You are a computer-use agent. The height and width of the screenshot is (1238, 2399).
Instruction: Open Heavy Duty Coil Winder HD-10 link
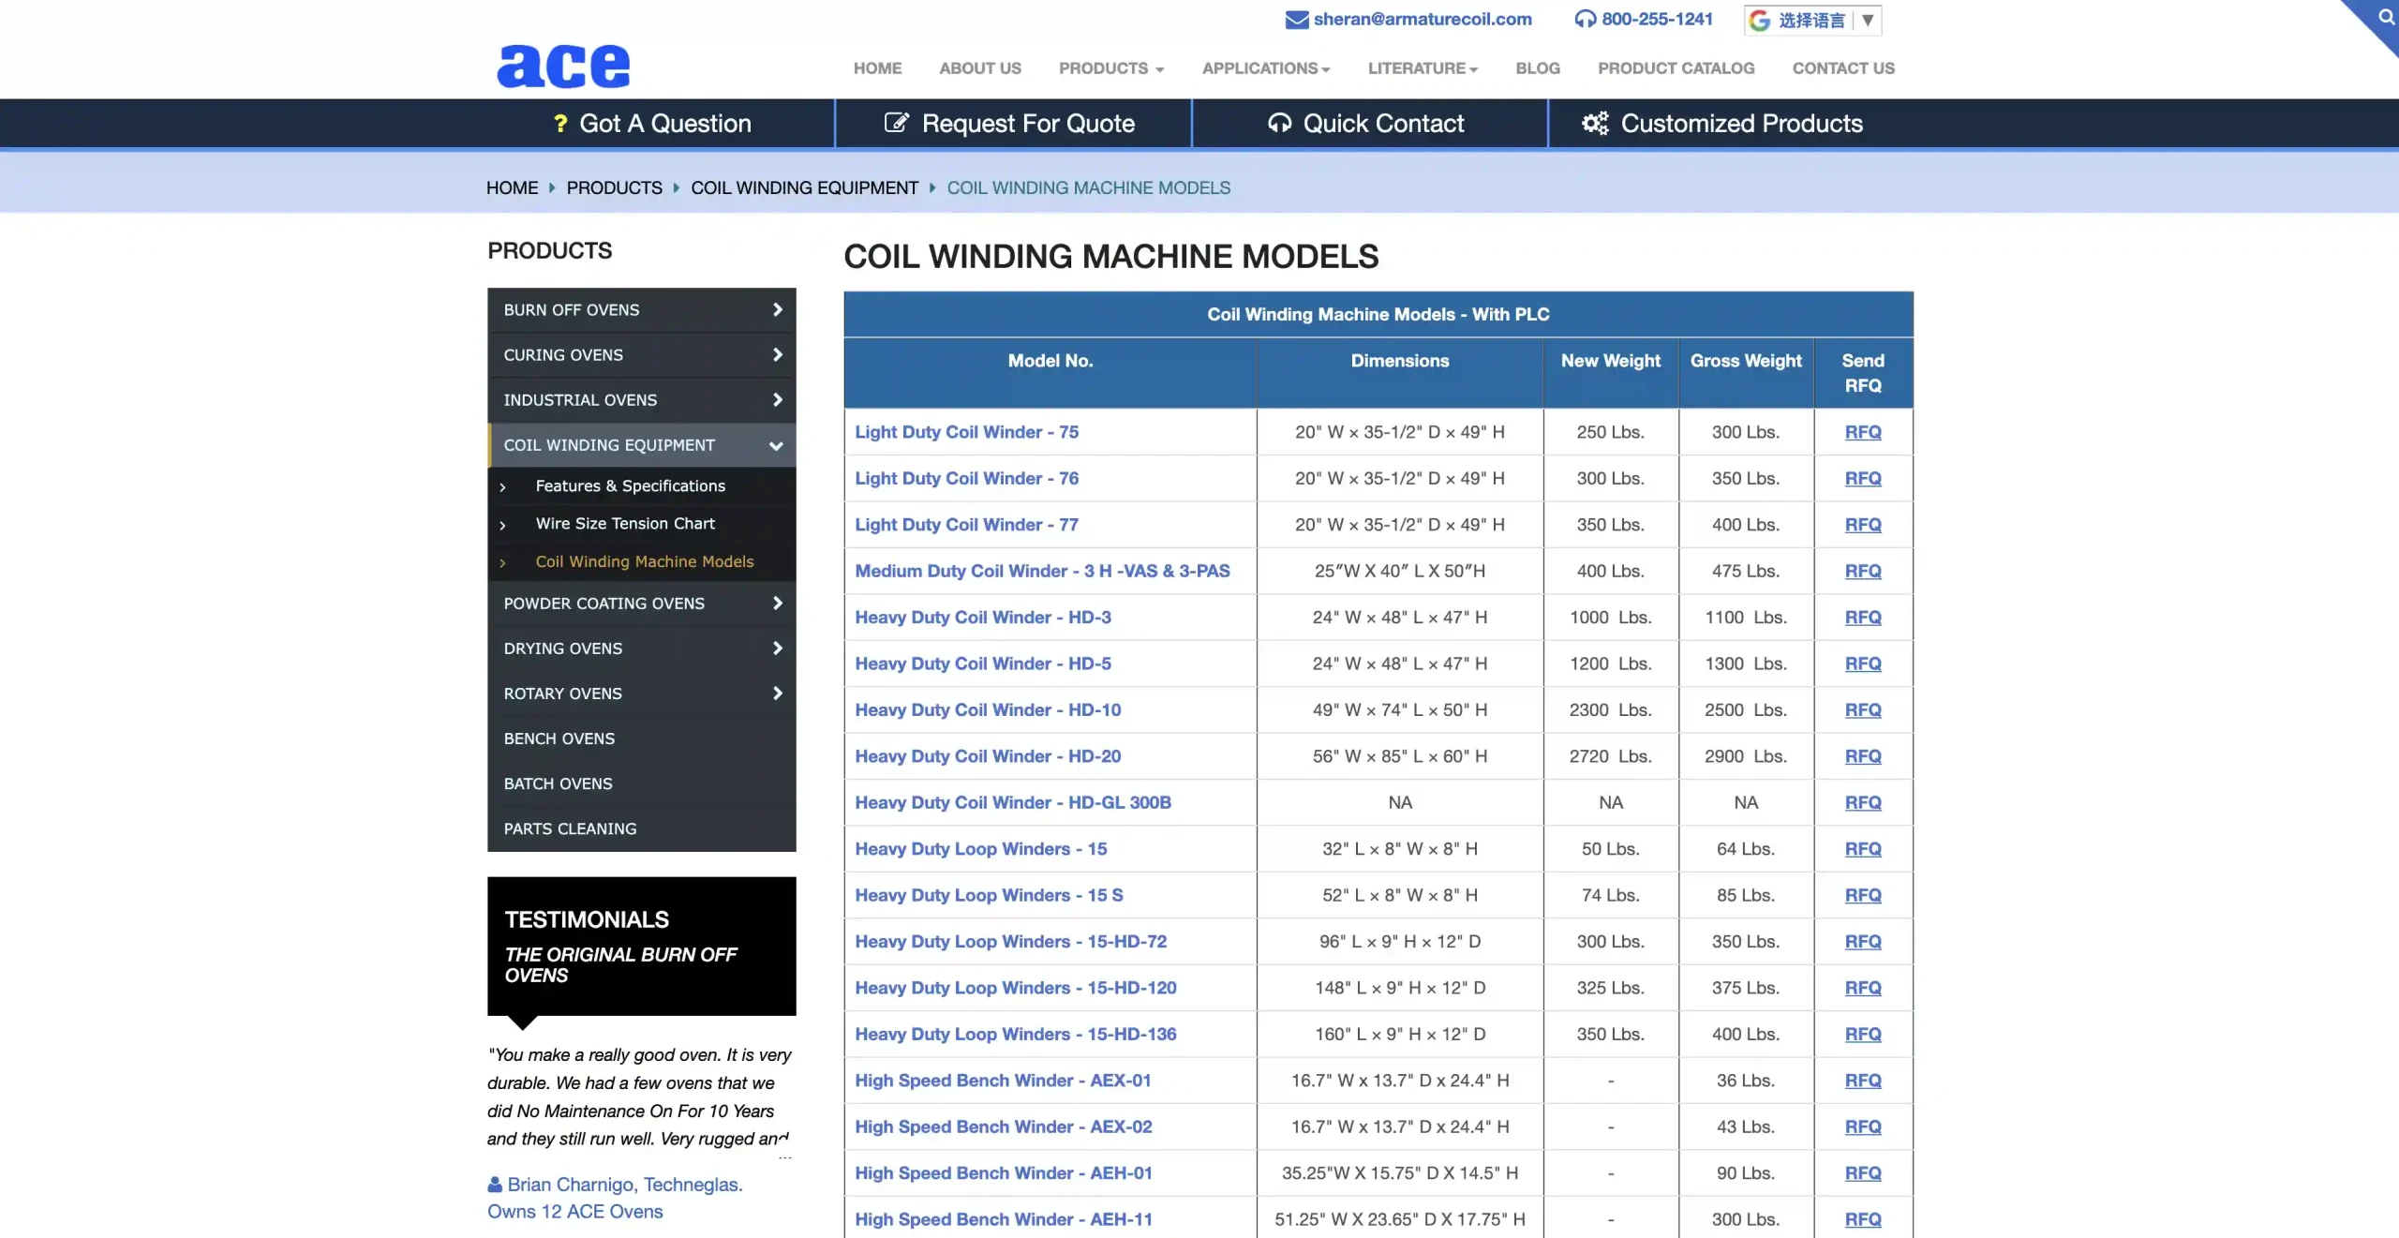pos(987,710)
